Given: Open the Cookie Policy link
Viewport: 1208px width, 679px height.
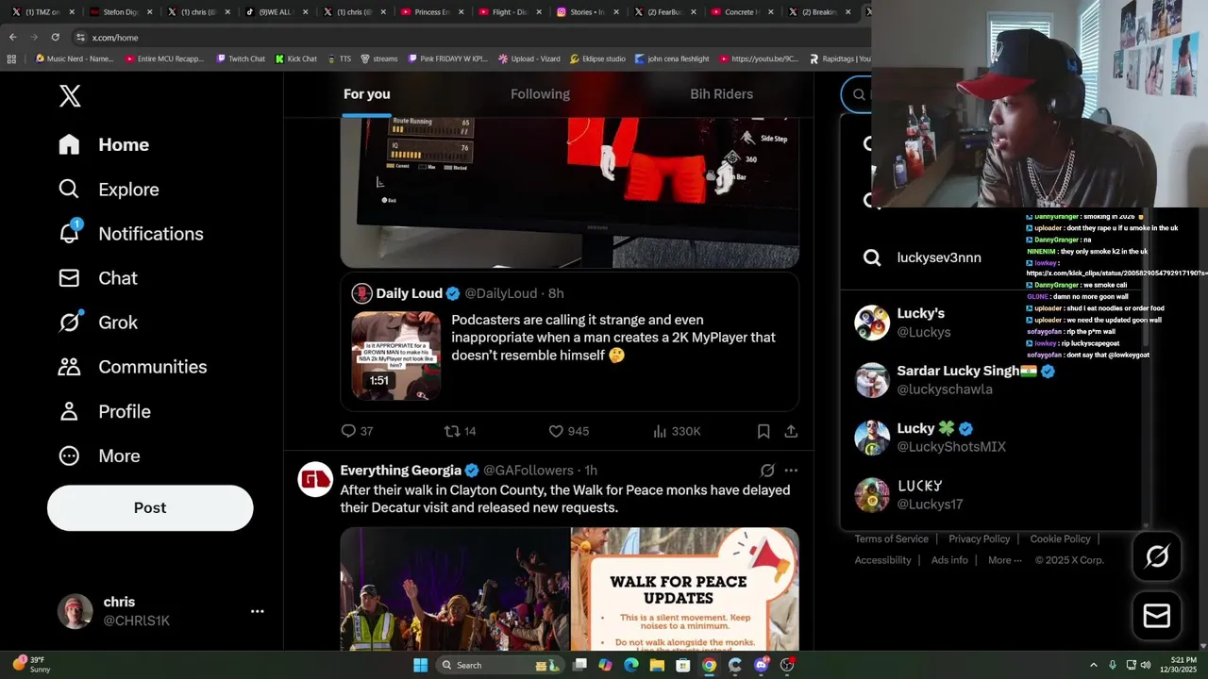Looking at the screenshot, I should point(1060,538).
